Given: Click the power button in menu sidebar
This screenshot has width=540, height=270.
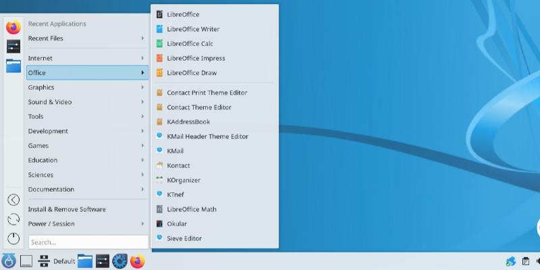Looking at the screenshot, I should pyautogui.click(x=13, y=238).
